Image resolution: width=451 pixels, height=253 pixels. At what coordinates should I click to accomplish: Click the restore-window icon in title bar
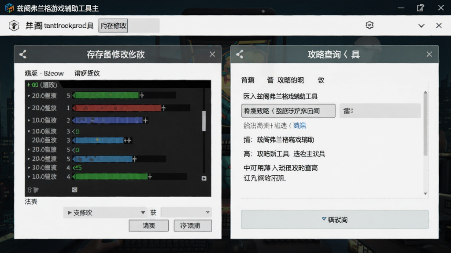[421, 8]
